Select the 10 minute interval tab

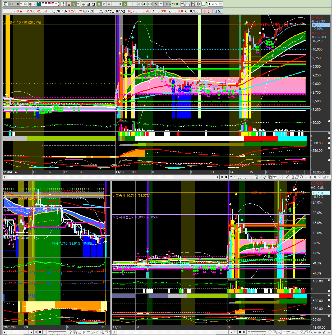[130, 4]
